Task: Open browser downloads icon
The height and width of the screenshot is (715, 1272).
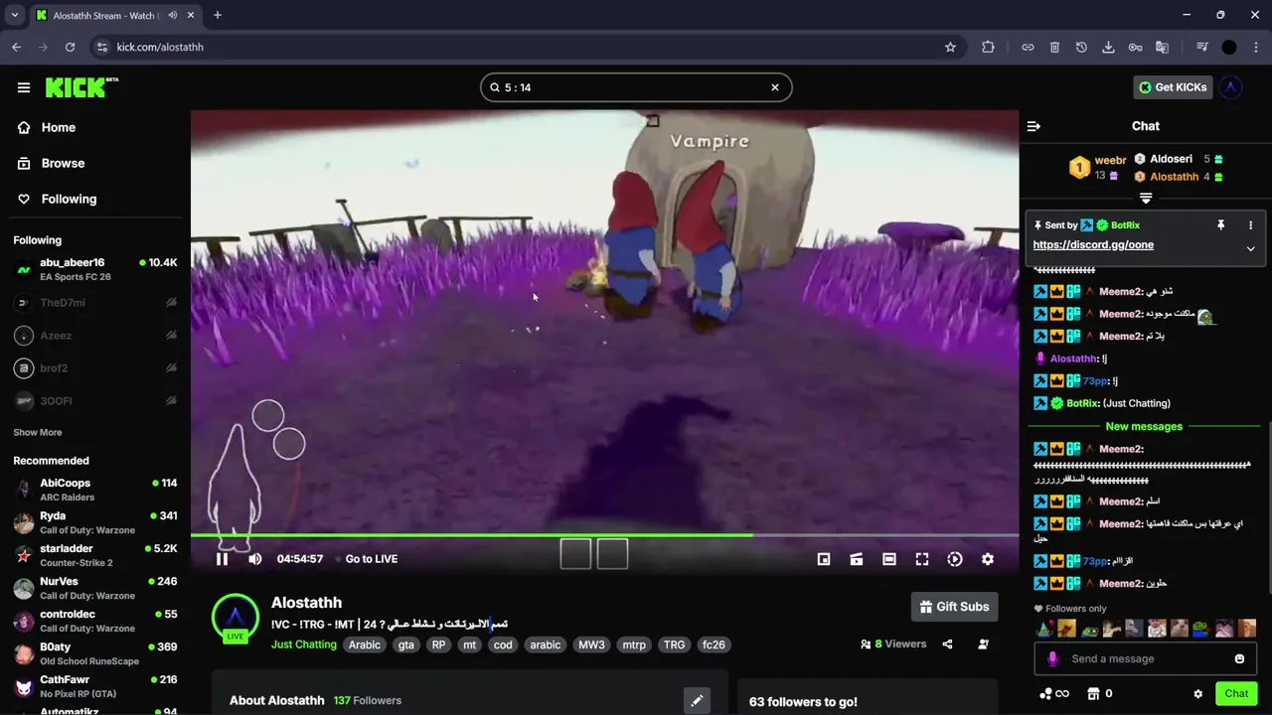Action: [x=1108, y=47]
